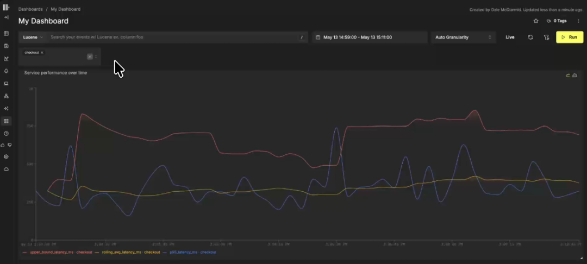
Task: Click the refresh icon next to Live
Action: coord(530,37)
